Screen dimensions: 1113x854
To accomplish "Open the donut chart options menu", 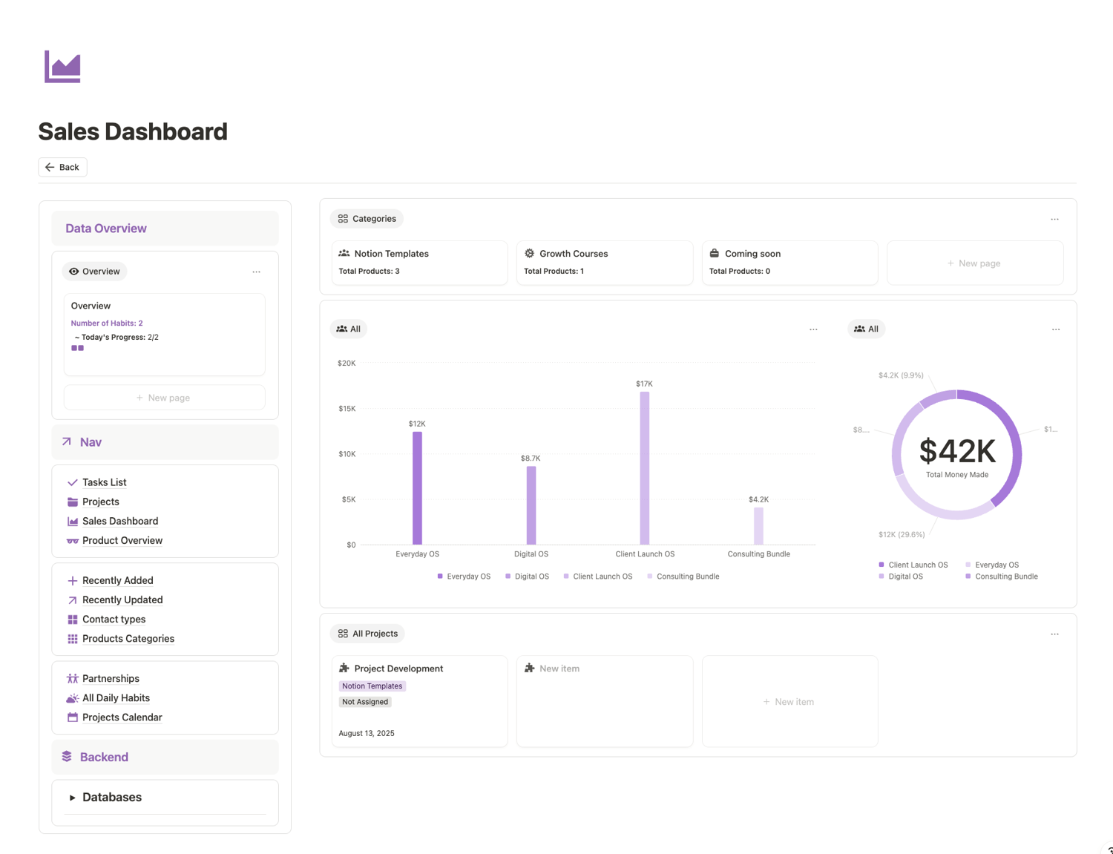I will tap(1056, 329).
